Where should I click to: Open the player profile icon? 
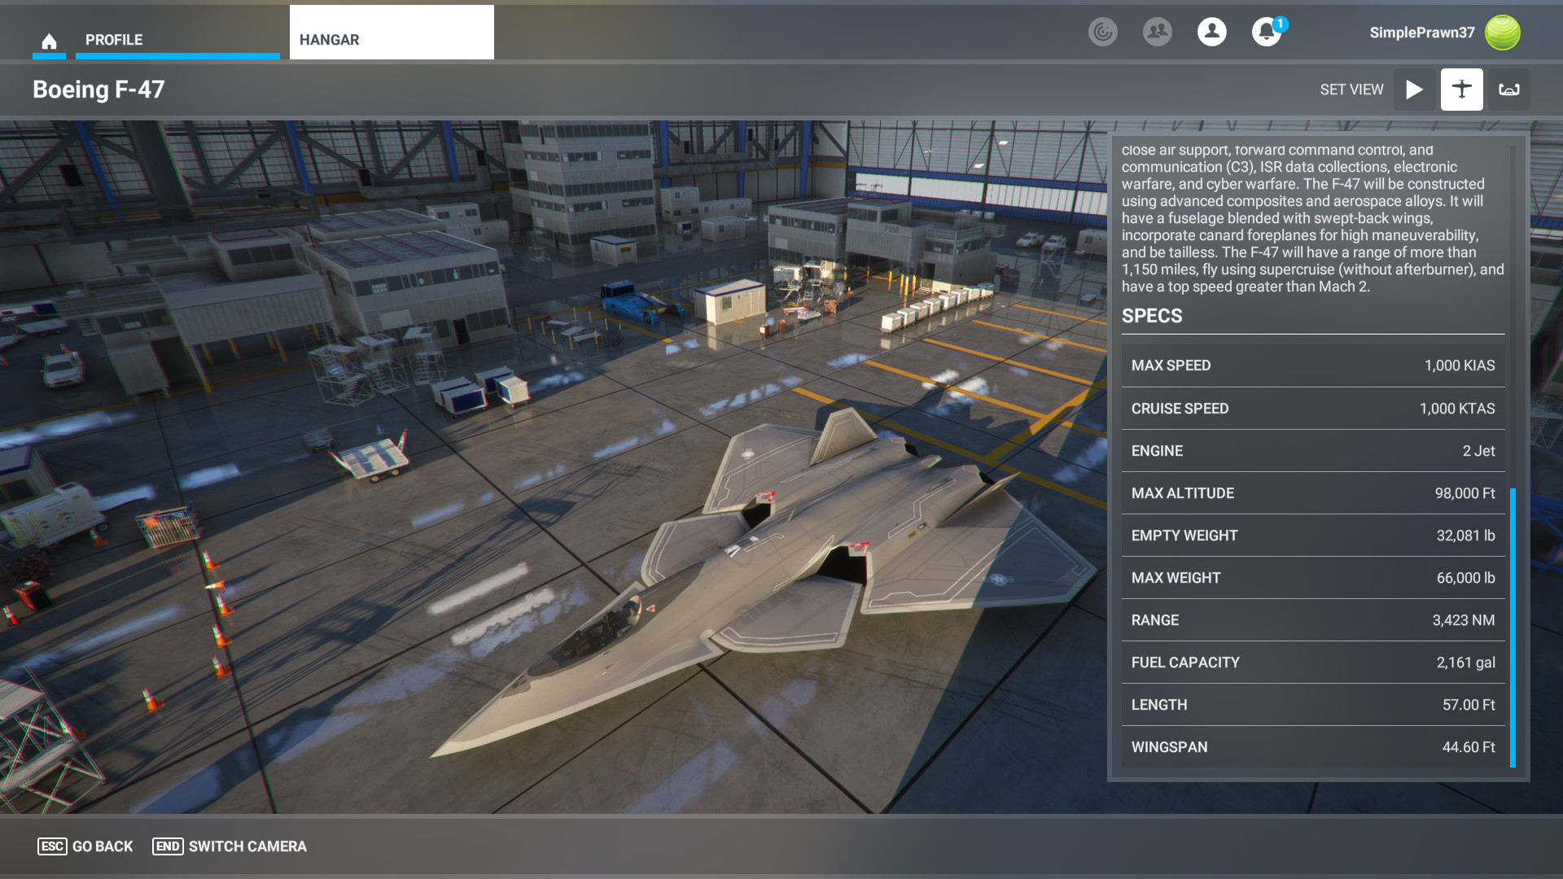(x=1211, y=32)
